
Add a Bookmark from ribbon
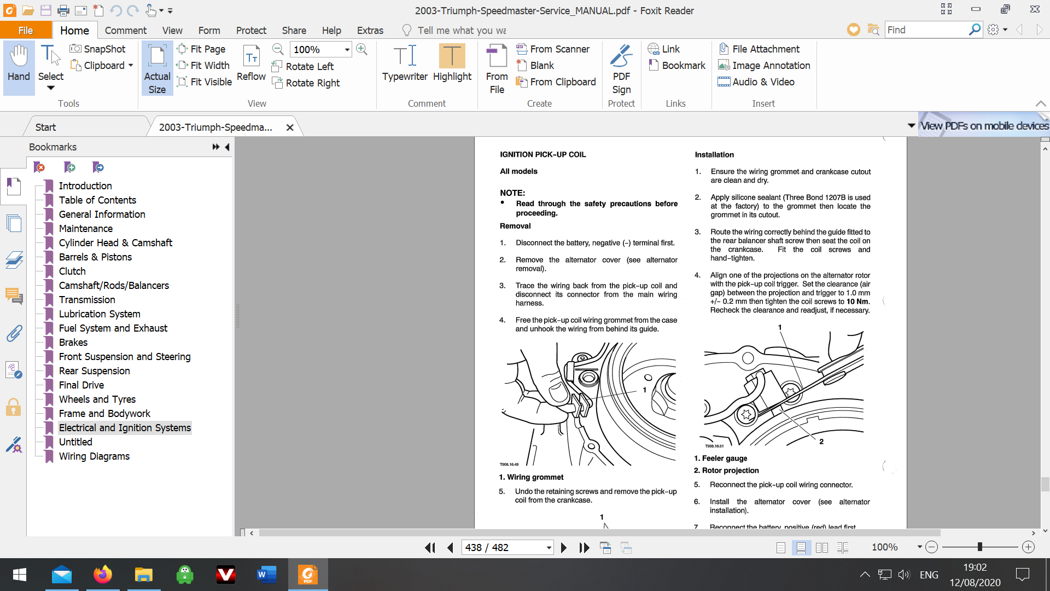(676, 65)
